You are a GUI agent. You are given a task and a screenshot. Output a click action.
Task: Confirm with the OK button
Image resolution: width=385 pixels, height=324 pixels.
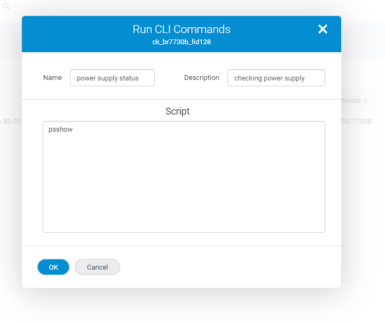[53, 267]
